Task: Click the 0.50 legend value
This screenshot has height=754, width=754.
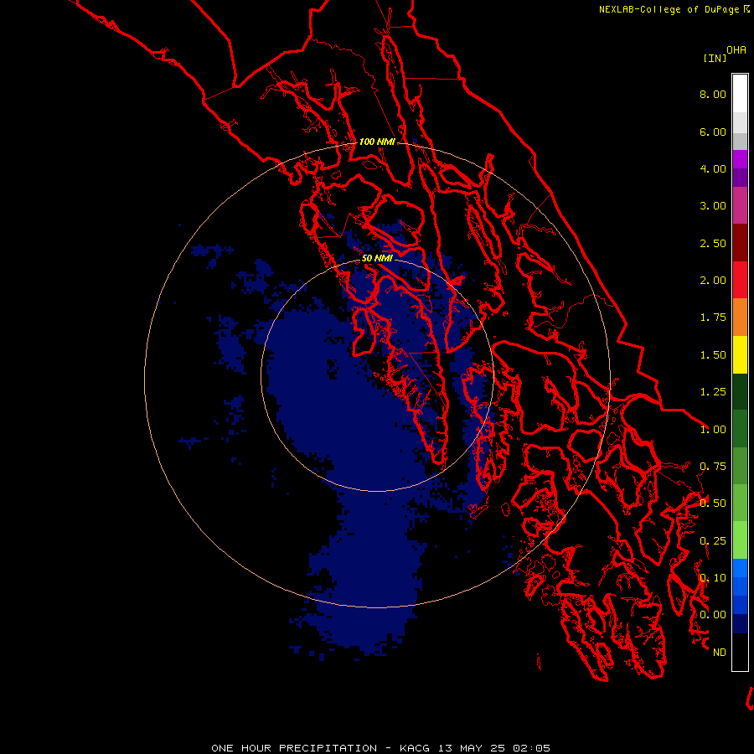Action: (713, 504)
